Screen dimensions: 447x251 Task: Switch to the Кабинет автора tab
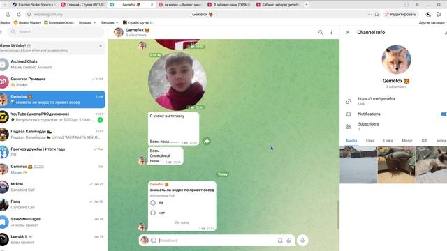click(278, 5)
